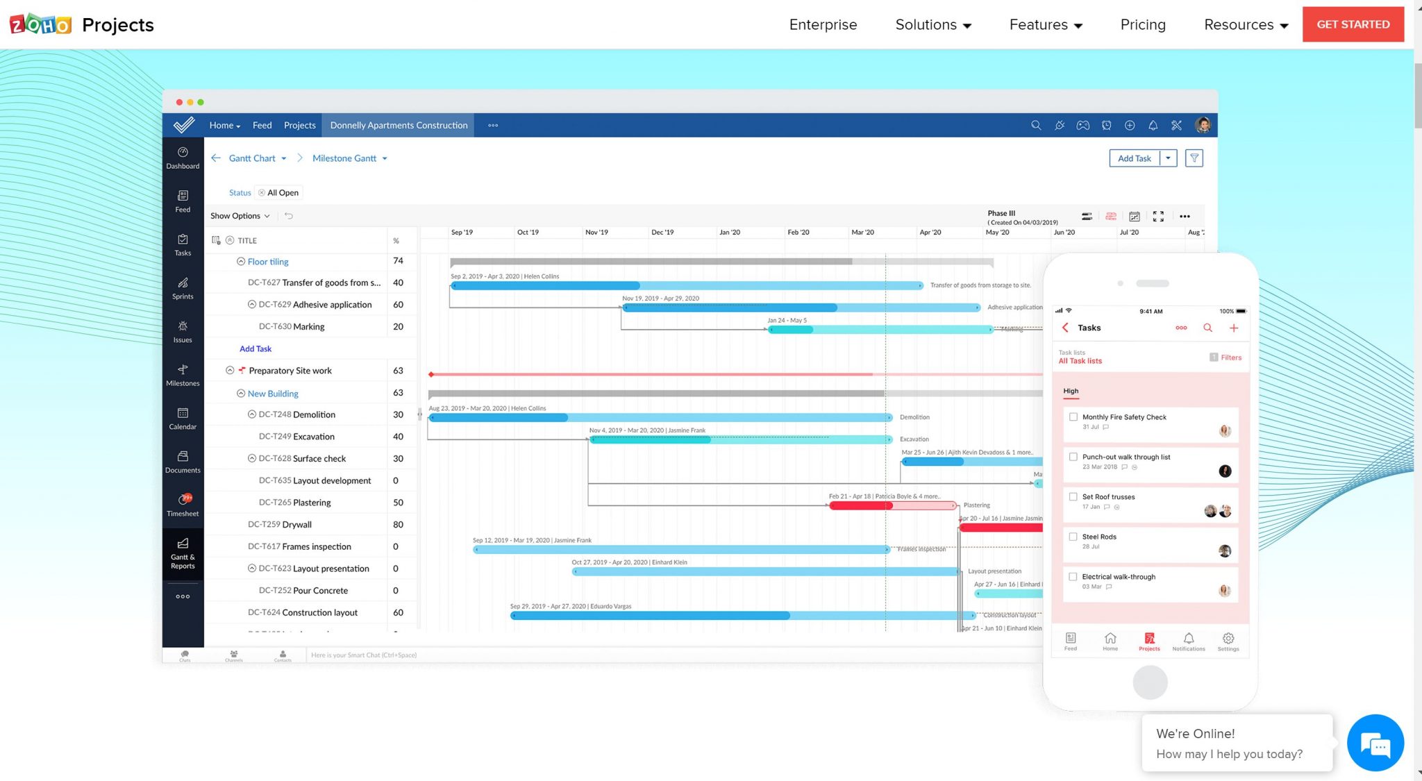Check the Steel Rods task
This screenshot has width=1422, height=781.
1073,537
